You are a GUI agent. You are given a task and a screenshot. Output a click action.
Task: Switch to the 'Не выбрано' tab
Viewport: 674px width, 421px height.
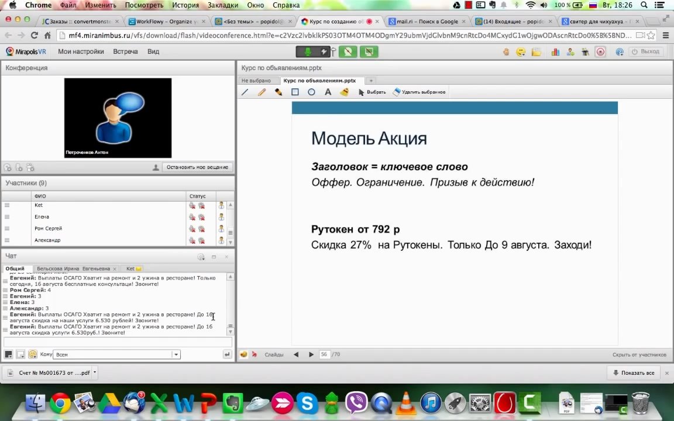[x=256, y=80]
